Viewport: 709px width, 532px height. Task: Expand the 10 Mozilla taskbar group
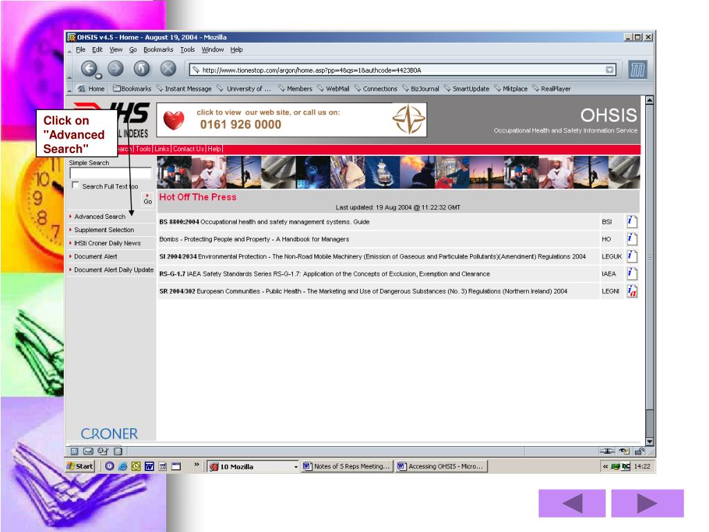pos(296,467)
